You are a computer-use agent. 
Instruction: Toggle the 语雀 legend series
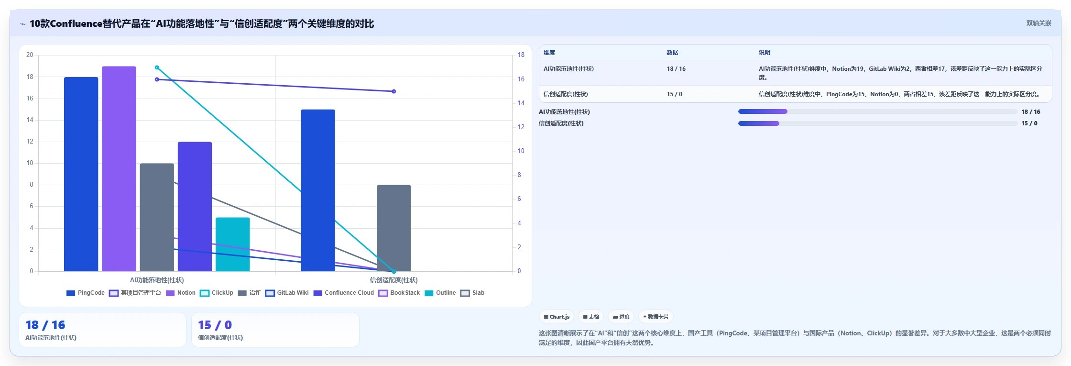pyautogui.click(x=249, y=293)
